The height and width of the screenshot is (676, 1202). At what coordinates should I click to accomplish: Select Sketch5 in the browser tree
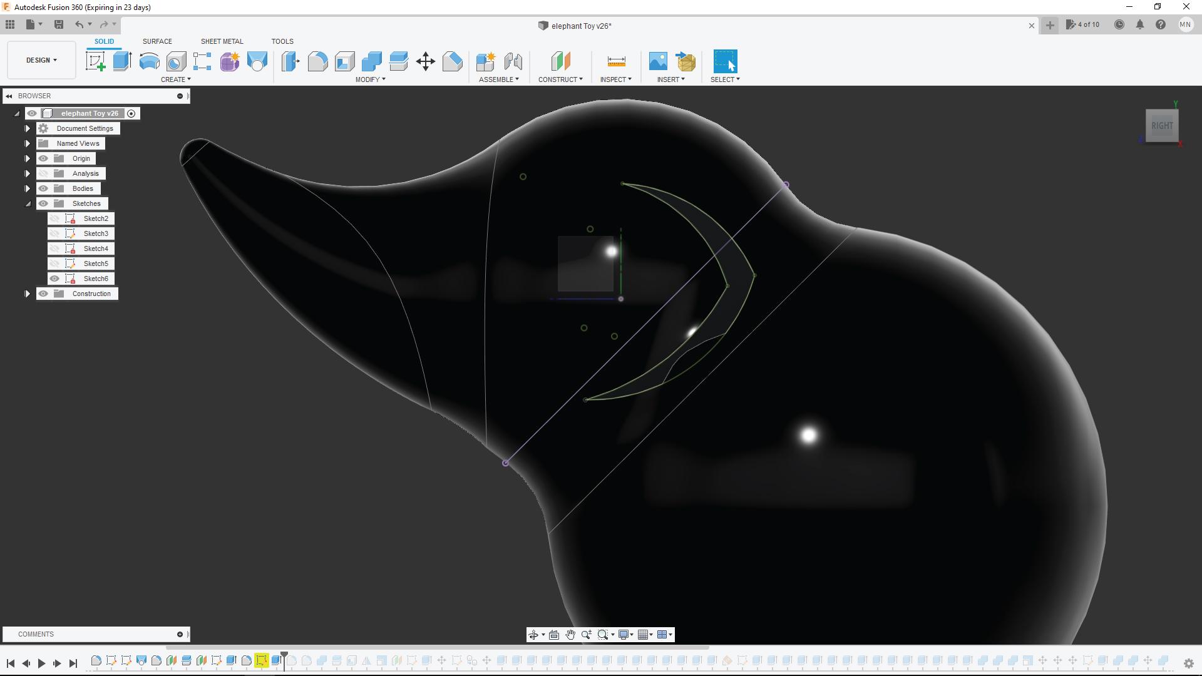point(96,262)
